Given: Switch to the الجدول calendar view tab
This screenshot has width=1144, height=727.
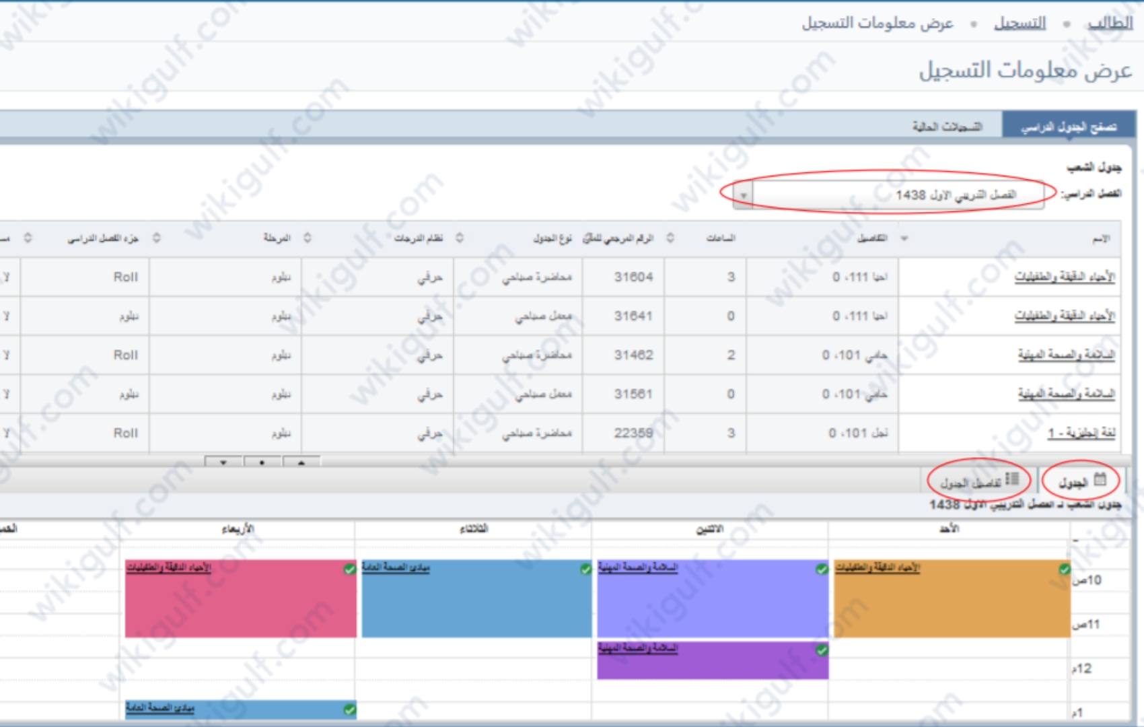Looking at the screenshot, I should 1082,481.
